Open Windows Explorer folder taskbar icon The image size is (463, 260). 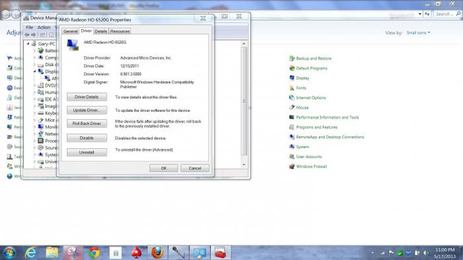click(52, 253)
